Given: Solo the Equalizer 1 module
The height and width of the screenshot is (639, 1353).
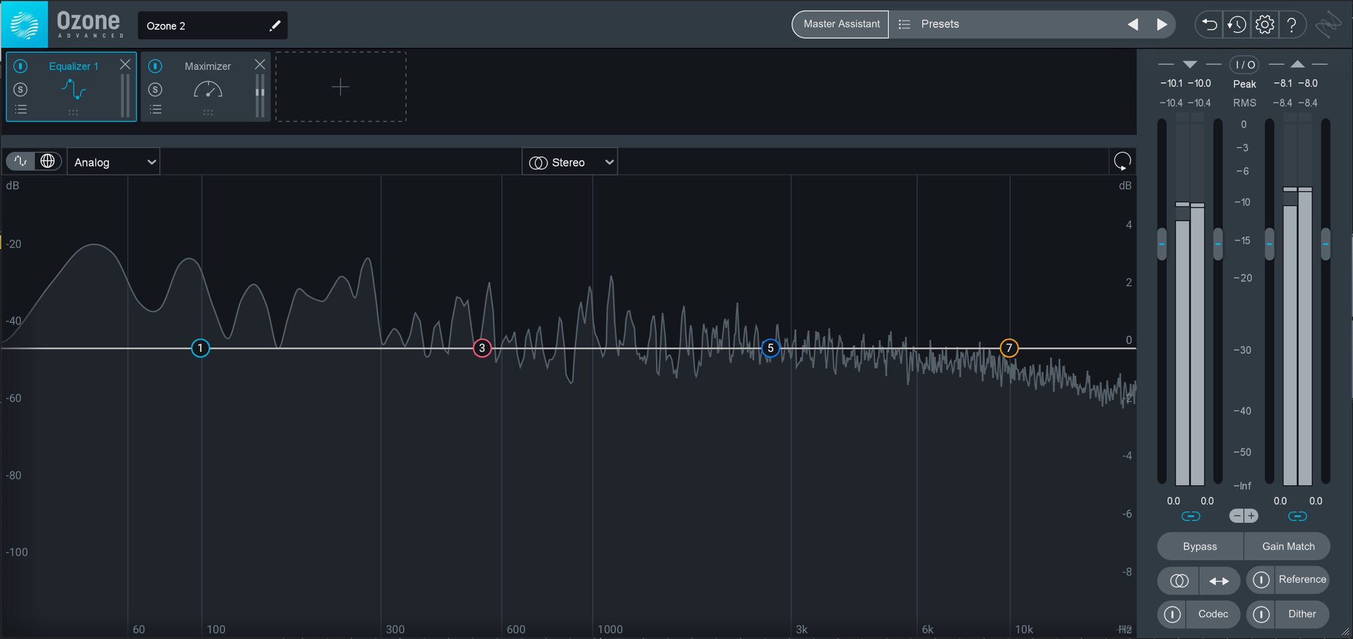Looking at the screenshot, I should click(21, 89).
